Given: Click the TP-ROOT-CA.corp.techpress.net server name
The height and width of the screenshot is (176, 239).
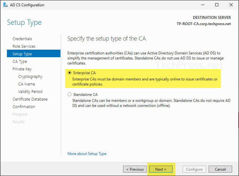Looking at the screenshot, I should [x=204, y=24].
